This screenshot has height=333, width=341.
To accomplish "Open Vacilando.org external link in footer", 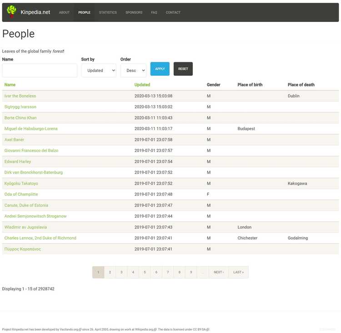I will click(x=69, y=329).
